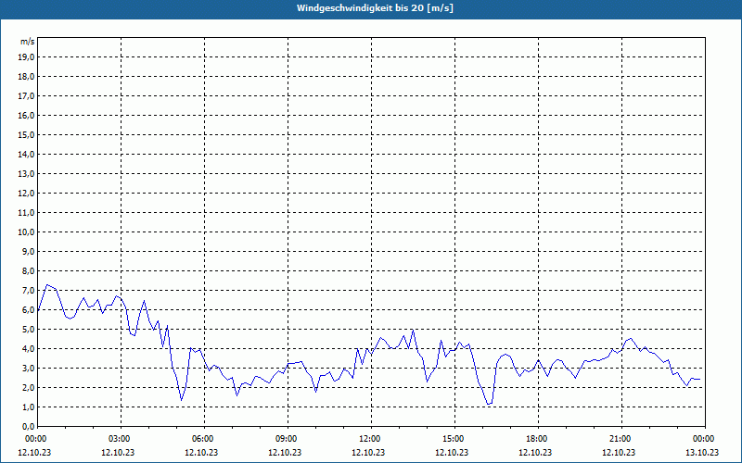
Task: Select the 15,0 y-axis label
Action: pyautogui.click(x=27, y=134)
